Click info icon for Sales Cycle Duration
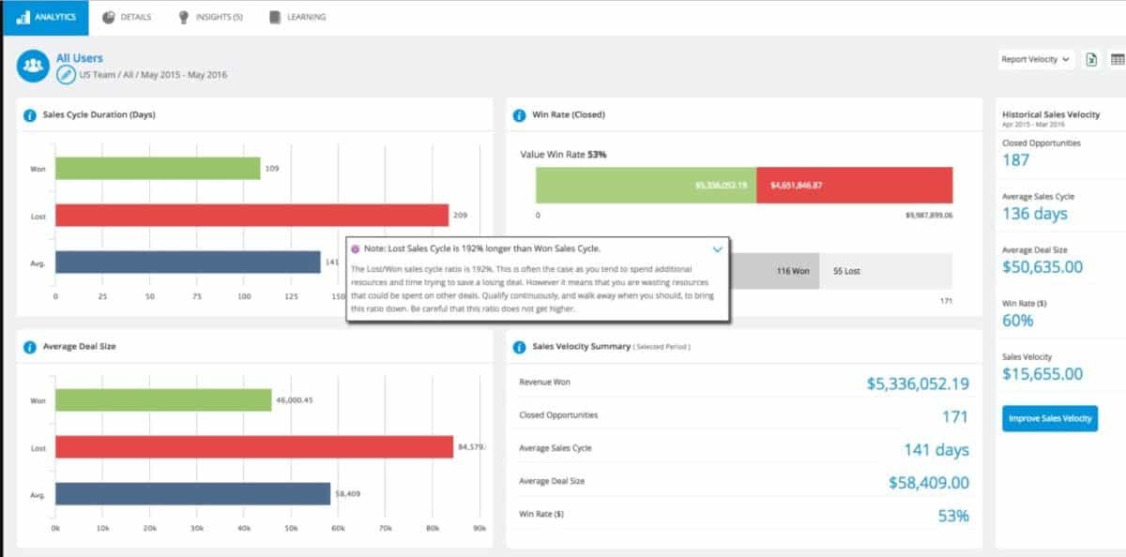The image size is (1126, 557). click(29, 115)
